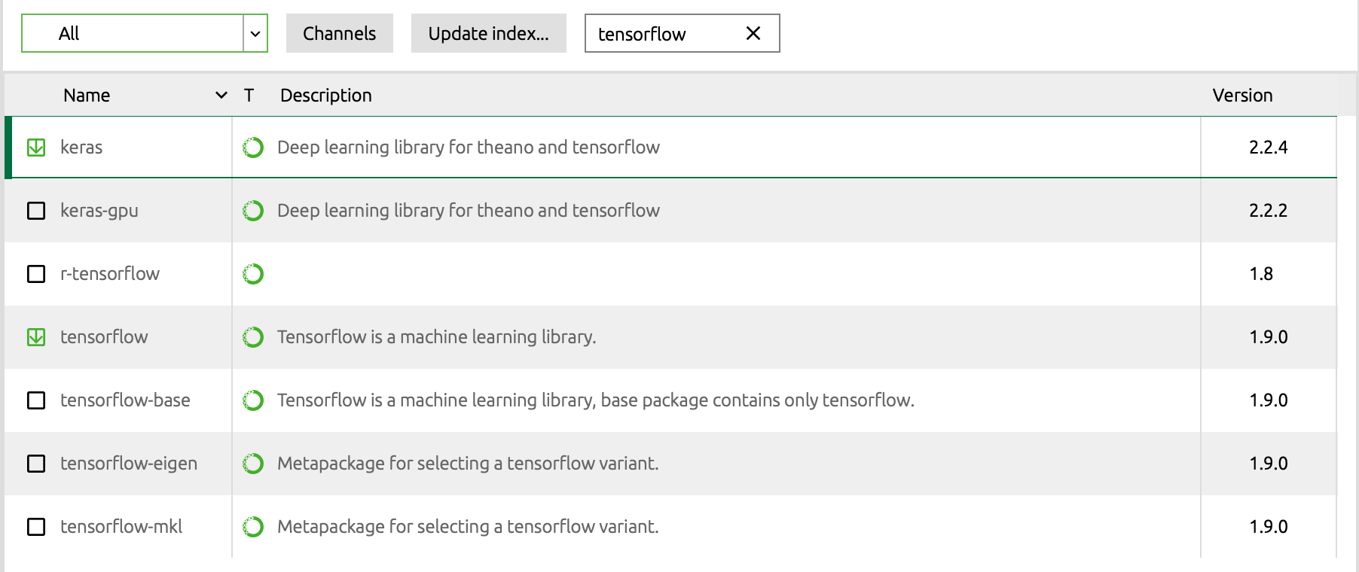Sort packages by the Version column
This screenshot has width=1359, height=572.
[1242, 96]
